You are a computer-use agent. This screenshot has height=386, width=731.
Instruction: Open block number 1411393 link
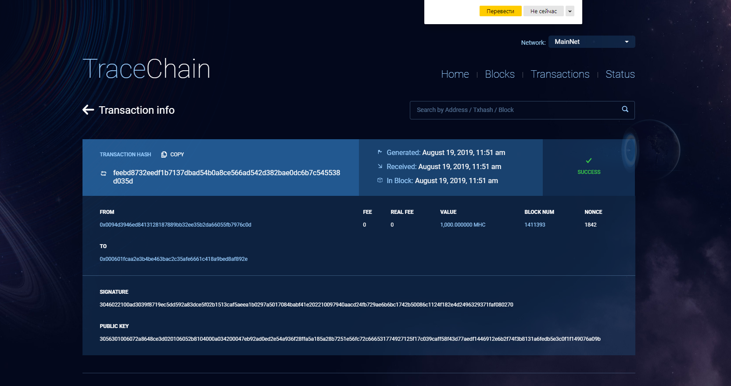[x=535, y=225]
